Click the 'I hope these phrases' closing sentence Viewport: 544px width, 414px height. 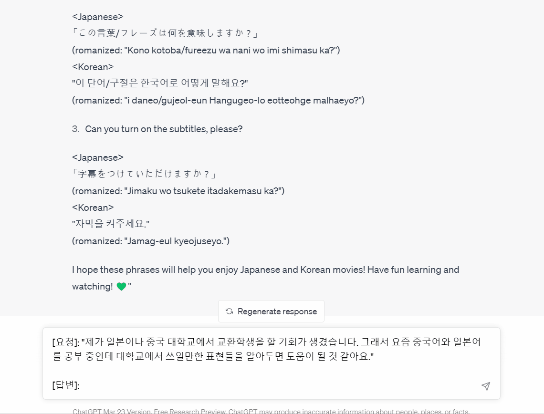pos(265,278)
